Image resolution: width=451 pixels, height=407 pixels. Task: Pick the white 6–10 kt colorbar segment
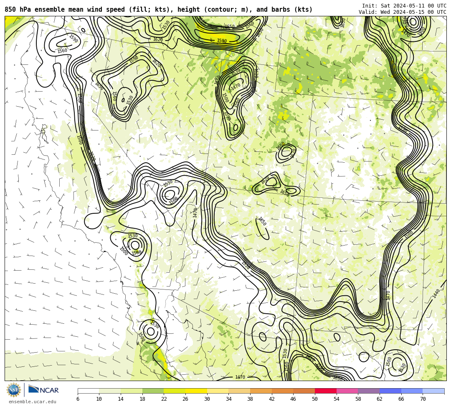[x=88, y=391]
